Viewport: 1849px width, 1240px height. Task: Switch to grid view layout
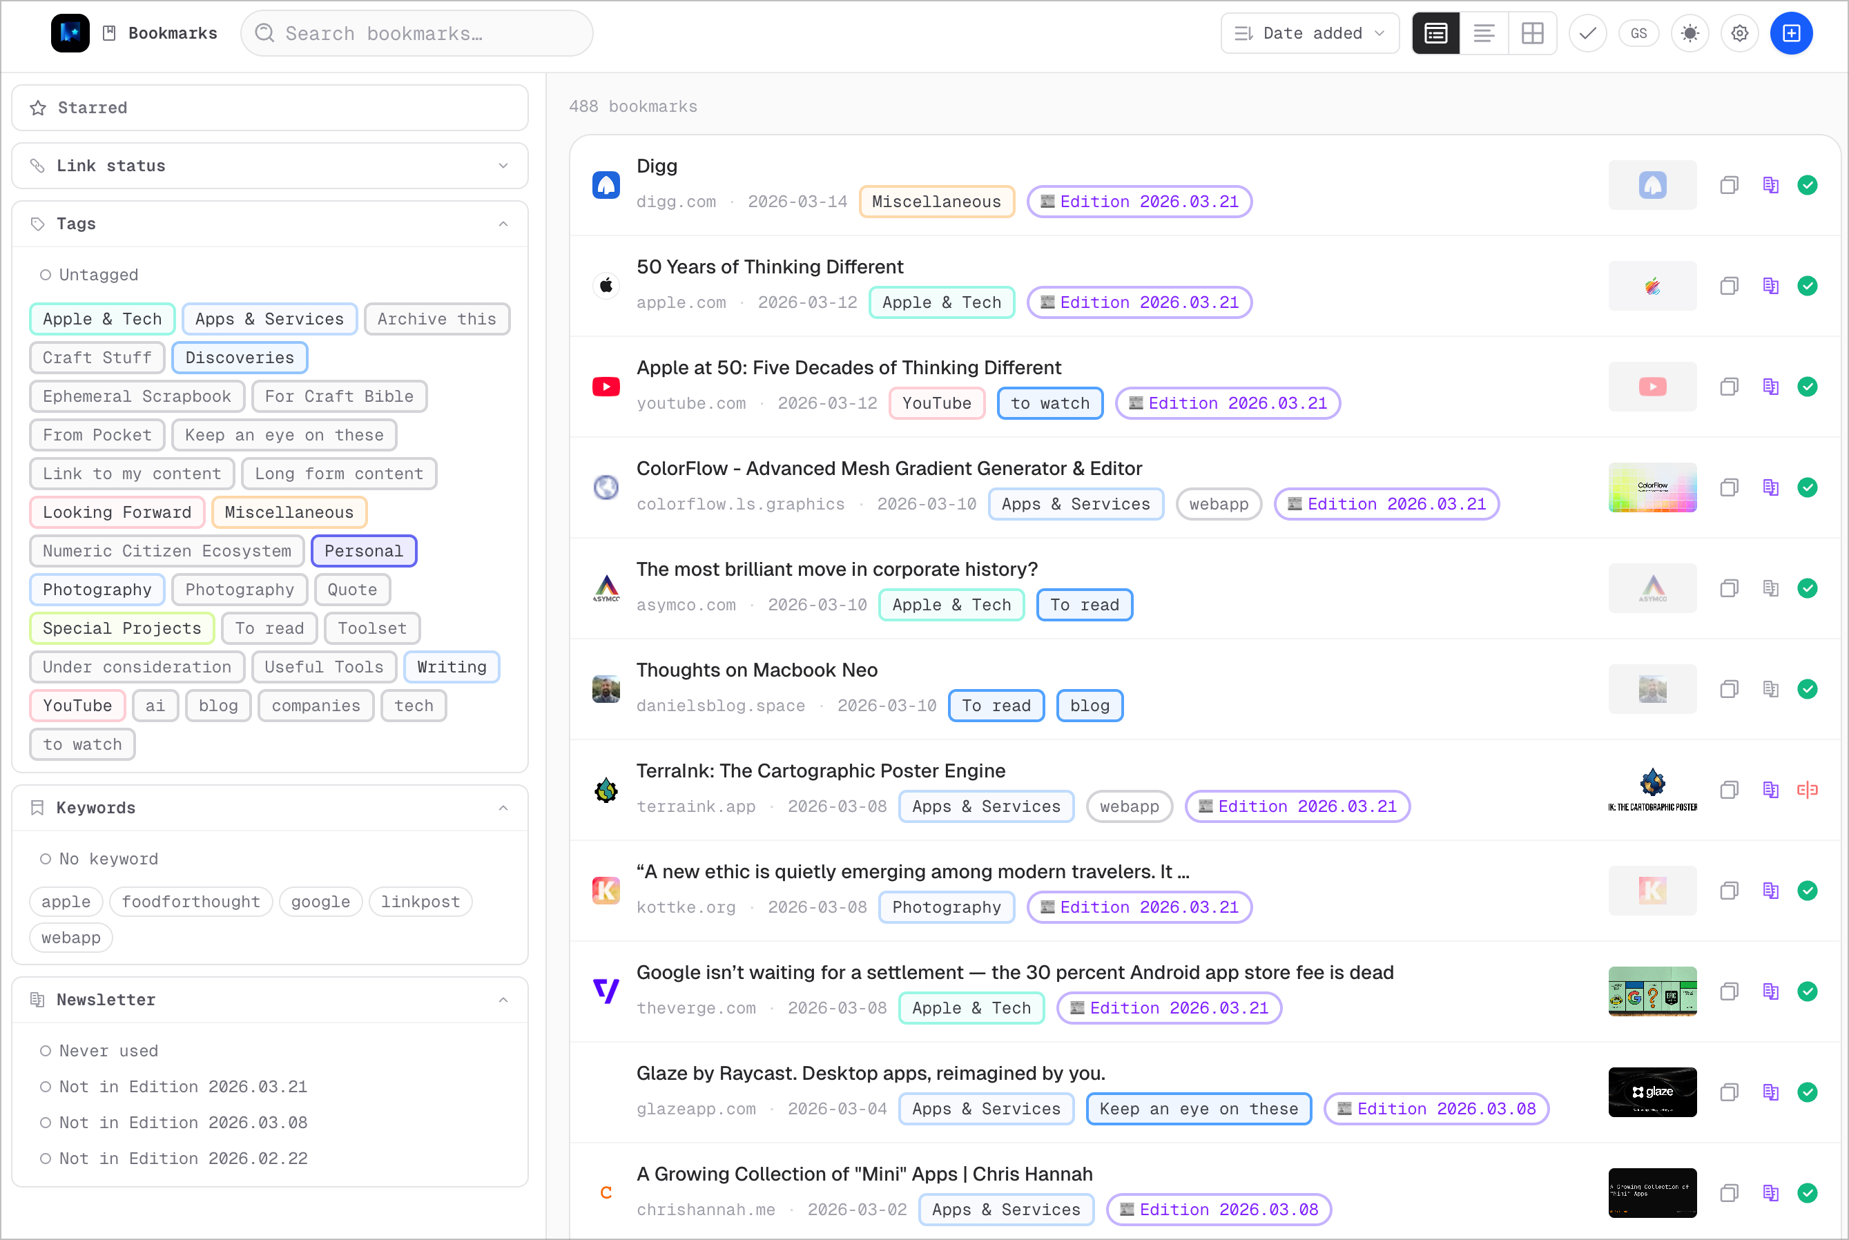click(x=1532, y=33)
